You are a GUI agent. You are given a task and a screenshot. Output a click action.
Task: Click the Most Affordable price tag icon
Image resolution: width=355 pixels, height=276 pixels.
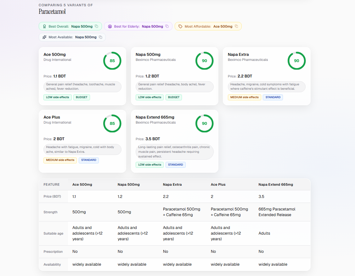click(180, 26)
